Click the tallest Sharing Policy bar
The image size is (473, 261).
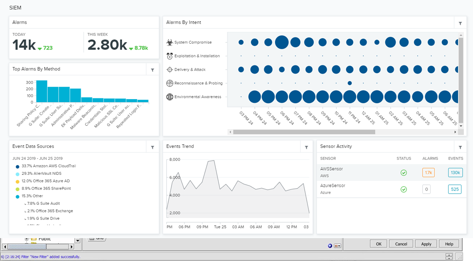coord(42,91)
